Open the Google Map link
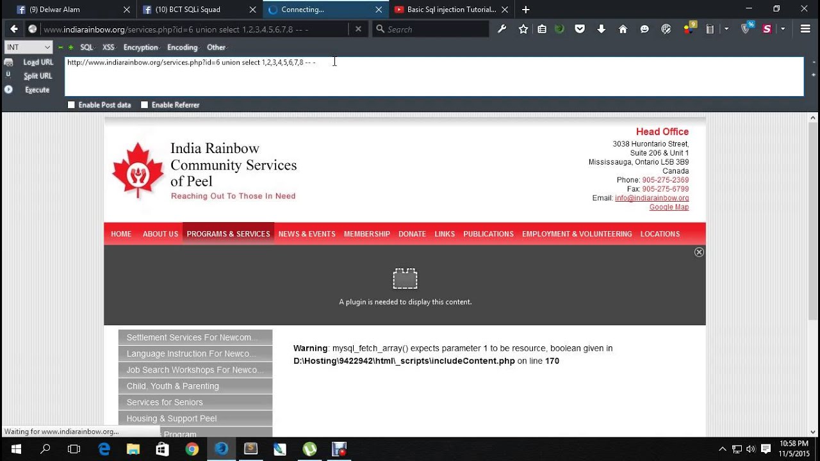This screenshot has width=820, height=461. [x=669, y=207]
